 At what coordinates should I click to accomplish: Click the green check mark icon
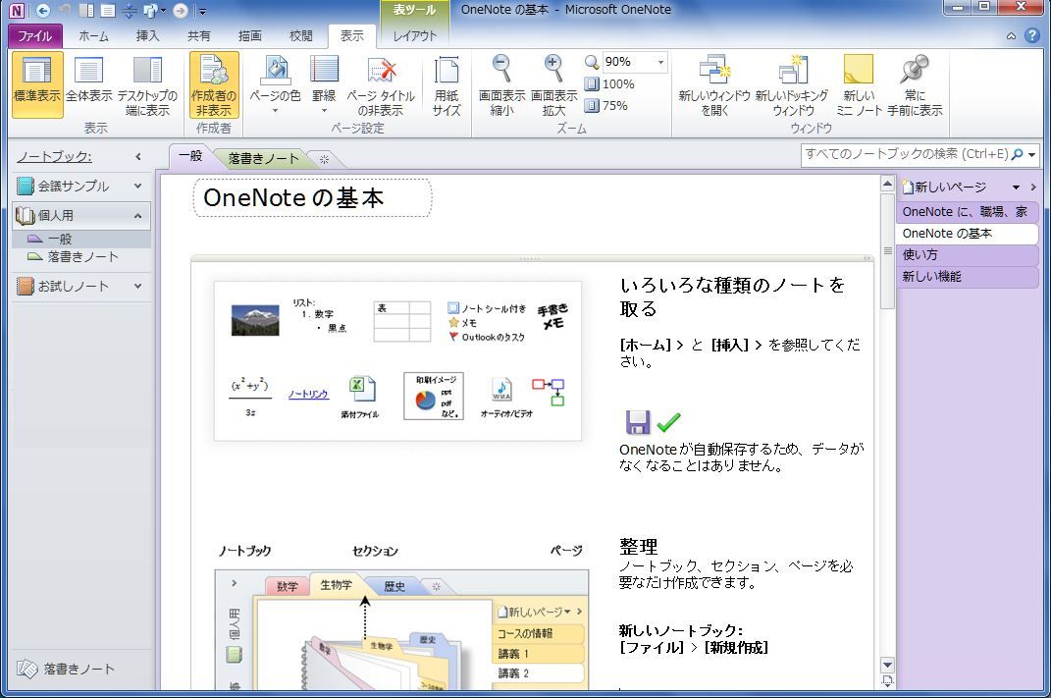pyautogui.click(x=668, y=422)
